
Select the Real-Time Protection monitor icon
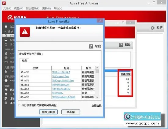click(x=6, y=40)
